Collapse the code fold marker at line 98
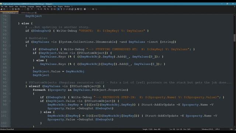This screenshot has width=236, height=133. tap(10, 101)
